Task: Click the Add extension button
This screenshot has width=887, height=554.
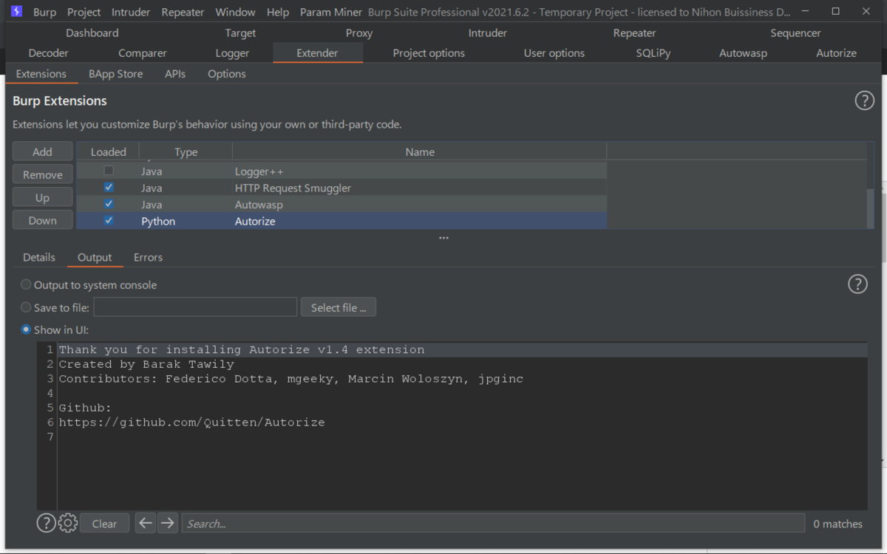Action: tap(43, 151)
